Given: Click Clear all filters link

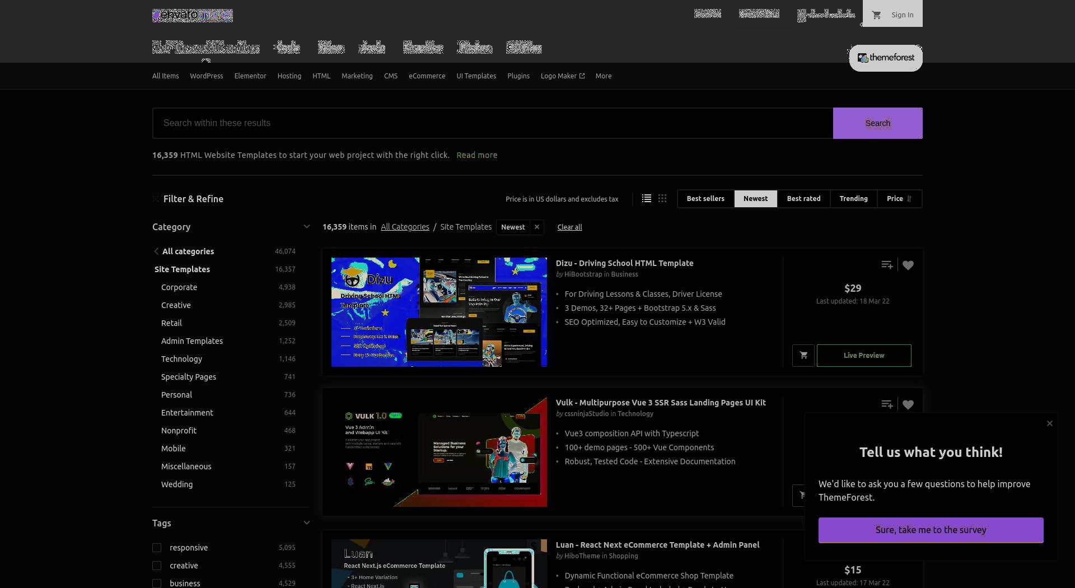Looking at the screenshot, I should point(569,227).
